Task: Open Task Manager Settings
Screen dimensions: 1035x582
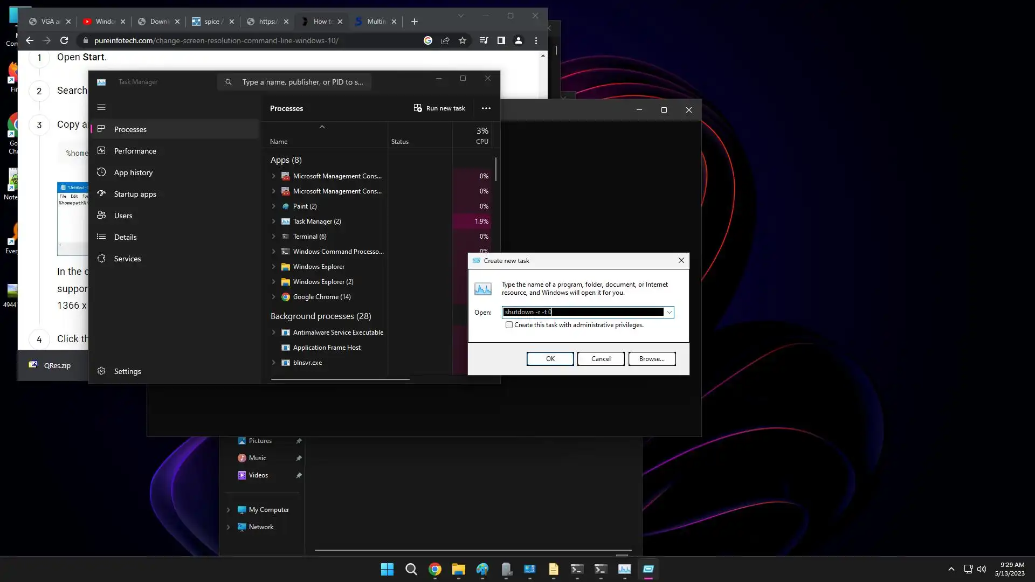Action: (127, 371)
